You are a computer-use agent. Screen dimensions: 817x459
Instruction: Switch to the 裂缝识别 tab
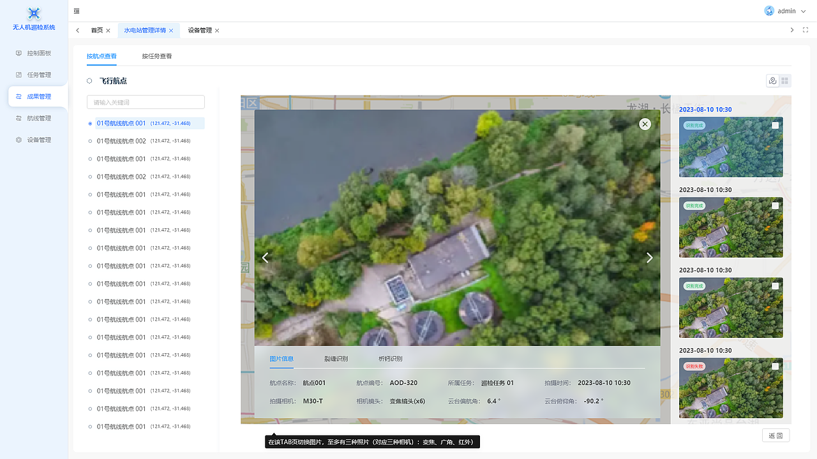(x=335, y=358)
